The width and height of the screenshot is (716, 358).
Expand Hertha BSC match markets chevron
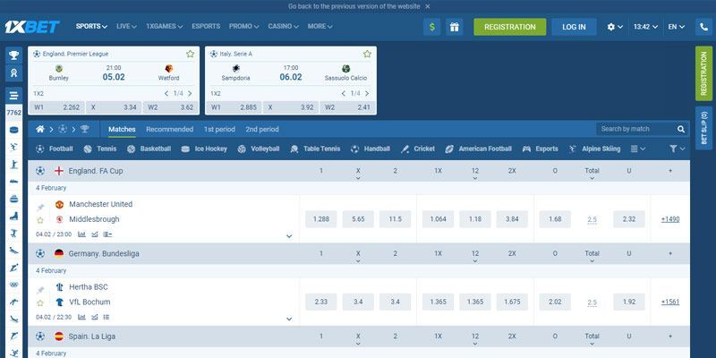[x=289, y=319]
